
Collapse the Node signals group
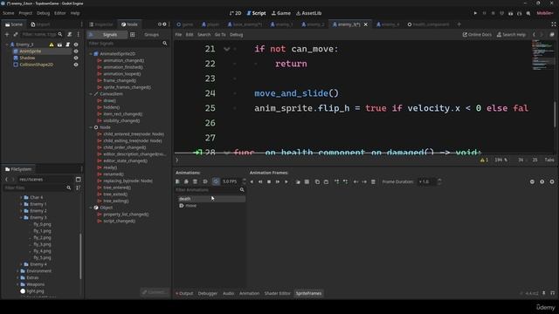click(91, 127)
